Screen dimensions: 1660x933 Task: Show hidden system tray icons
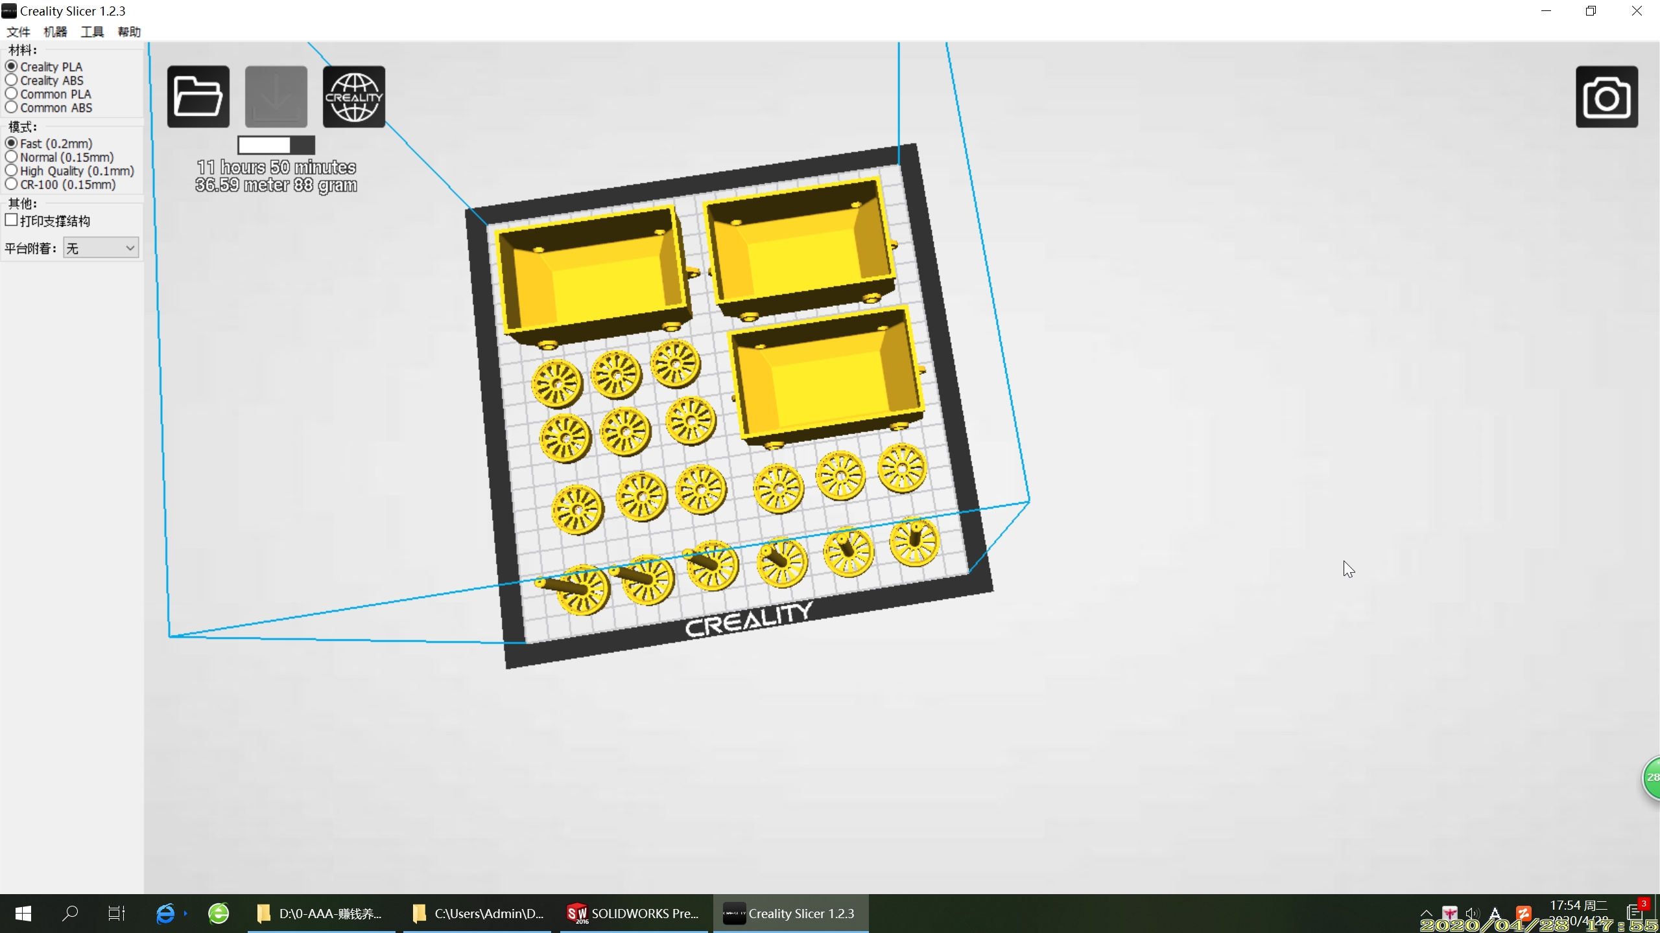click(1426, 914)
